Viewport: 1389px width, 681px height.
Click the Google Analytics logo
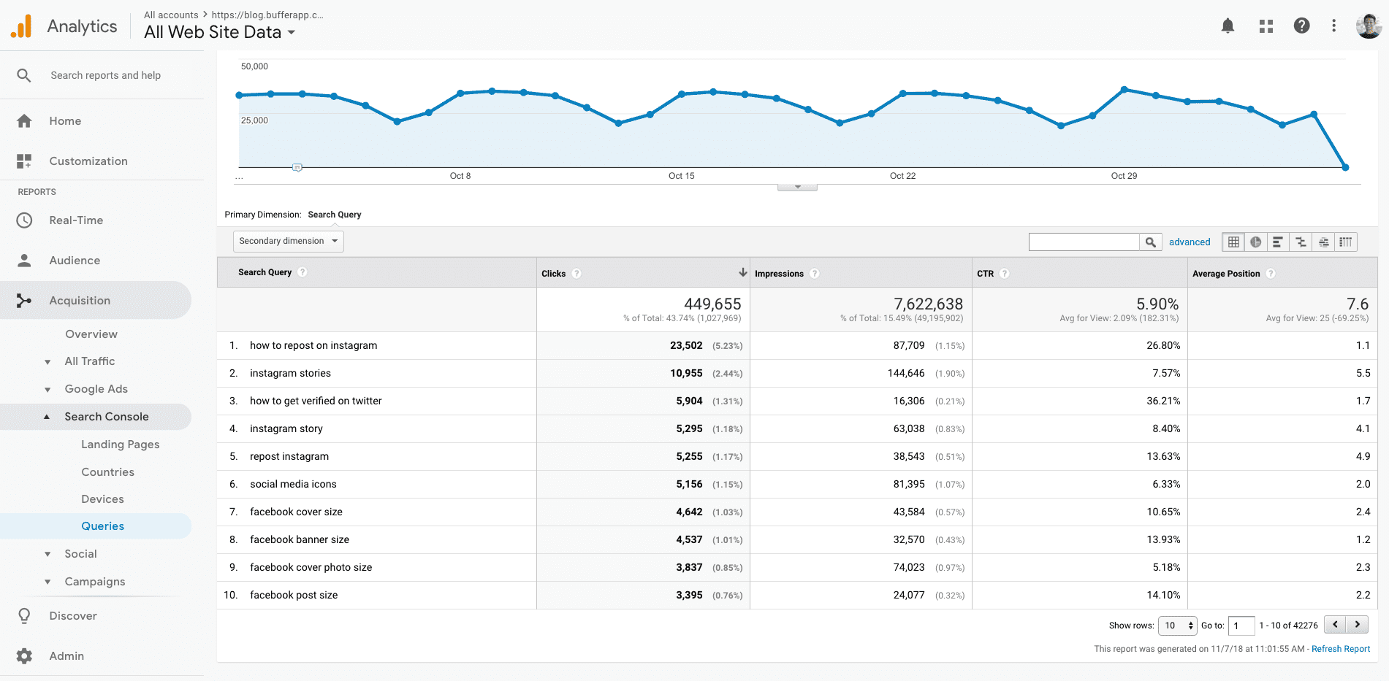click(21, 26)
